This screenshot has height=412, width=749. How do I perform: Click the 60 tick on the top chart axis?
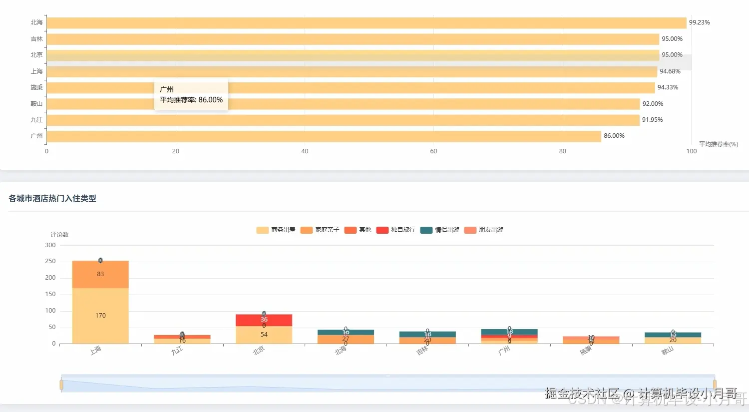tap(433, 151)
